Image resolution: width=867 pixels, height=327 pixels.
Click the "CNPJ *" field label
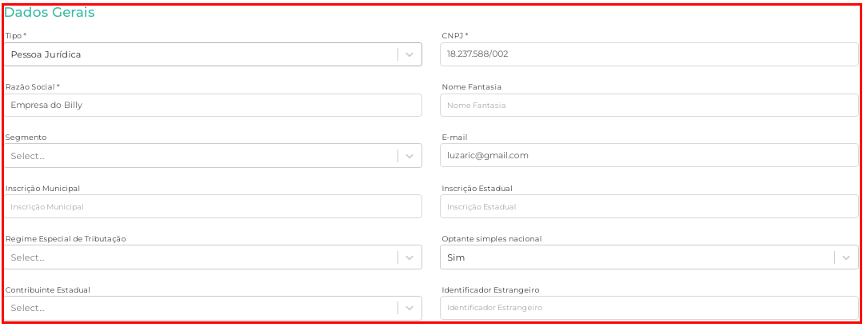455,36
